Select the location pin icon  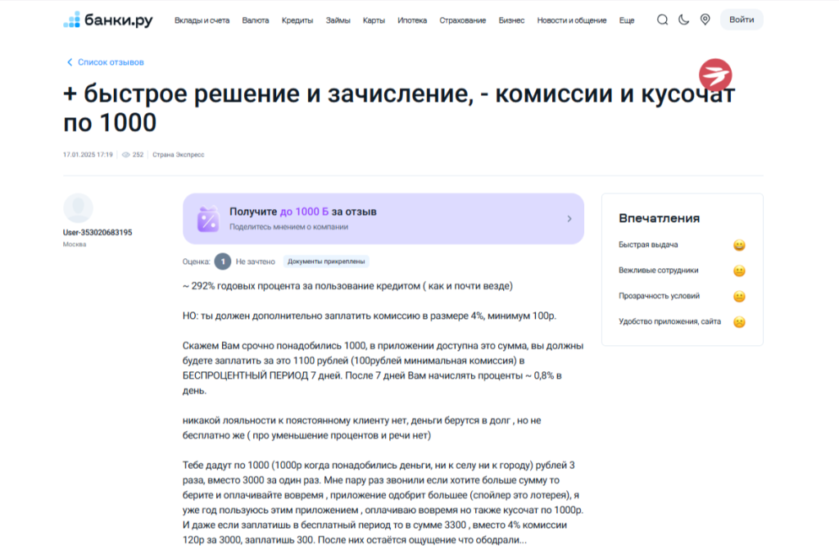(x=705, y=20)
